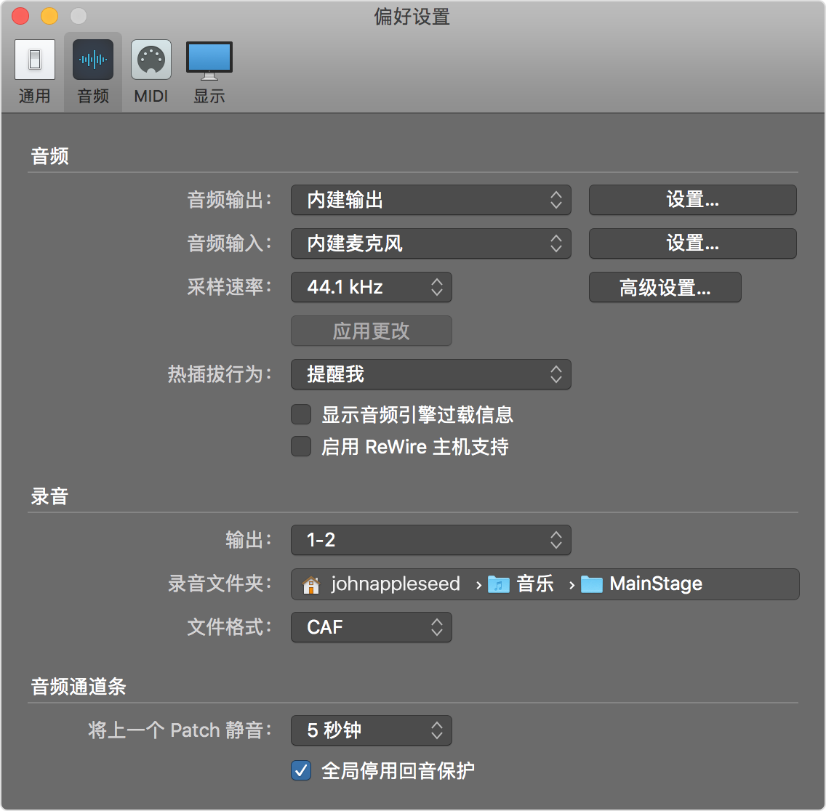Click the johnappleseed home folder icon
The width and height of the screenshot is (826, 811).
(311, 584)
